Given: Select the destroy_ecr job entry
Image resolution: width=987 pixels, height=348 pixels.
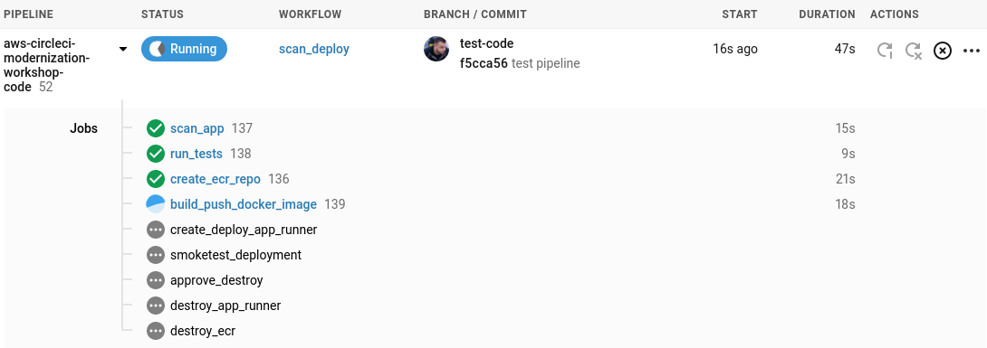Looking at the screenshot, I should point(203,331).
